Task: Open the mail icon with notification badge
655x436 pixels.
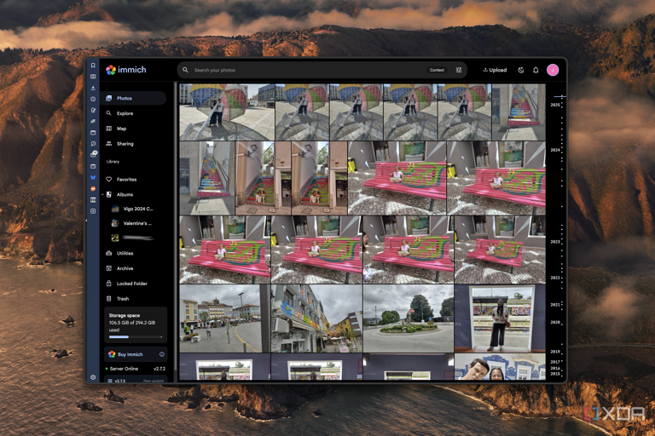Action: (94, 154)
